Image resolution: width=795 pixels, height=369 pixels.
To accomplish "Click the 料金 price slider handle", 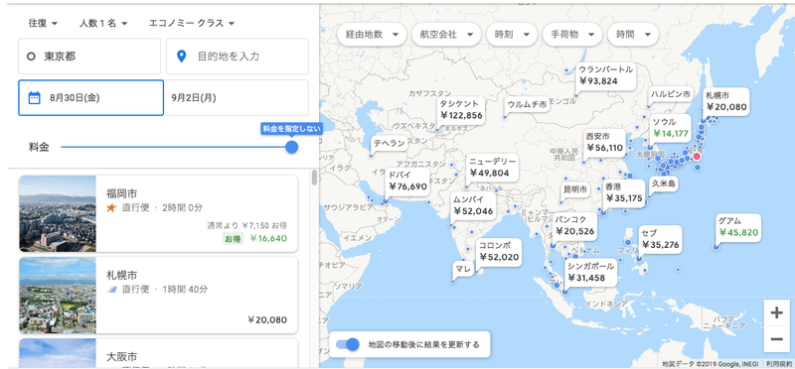I will pos(291,147).
